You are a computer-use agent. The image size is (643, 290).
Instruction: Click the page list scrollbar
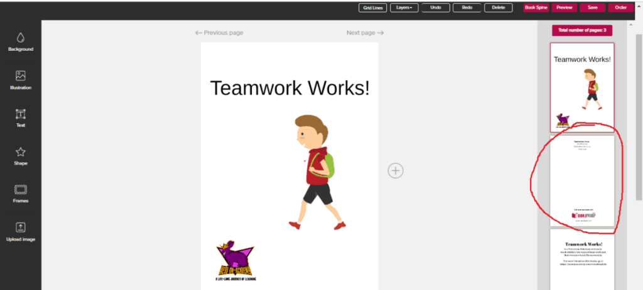coord(639,118)
